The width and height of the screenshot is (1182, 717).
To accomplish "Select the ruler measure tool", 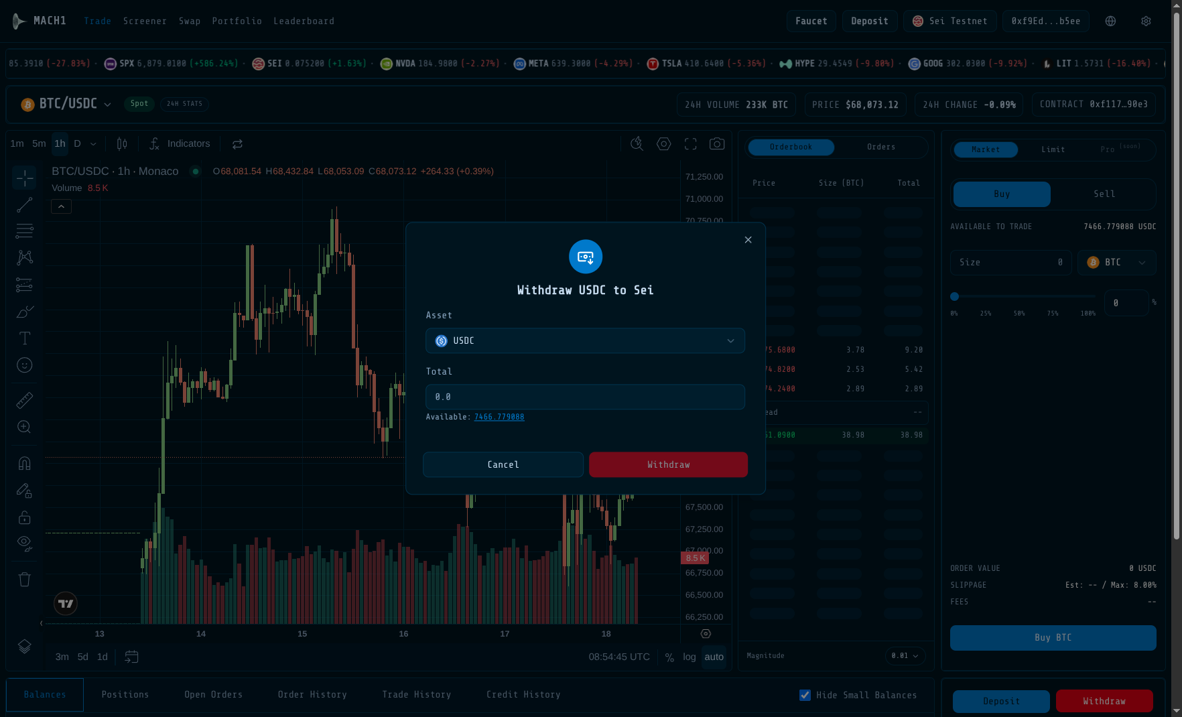I will click(25, 401).
